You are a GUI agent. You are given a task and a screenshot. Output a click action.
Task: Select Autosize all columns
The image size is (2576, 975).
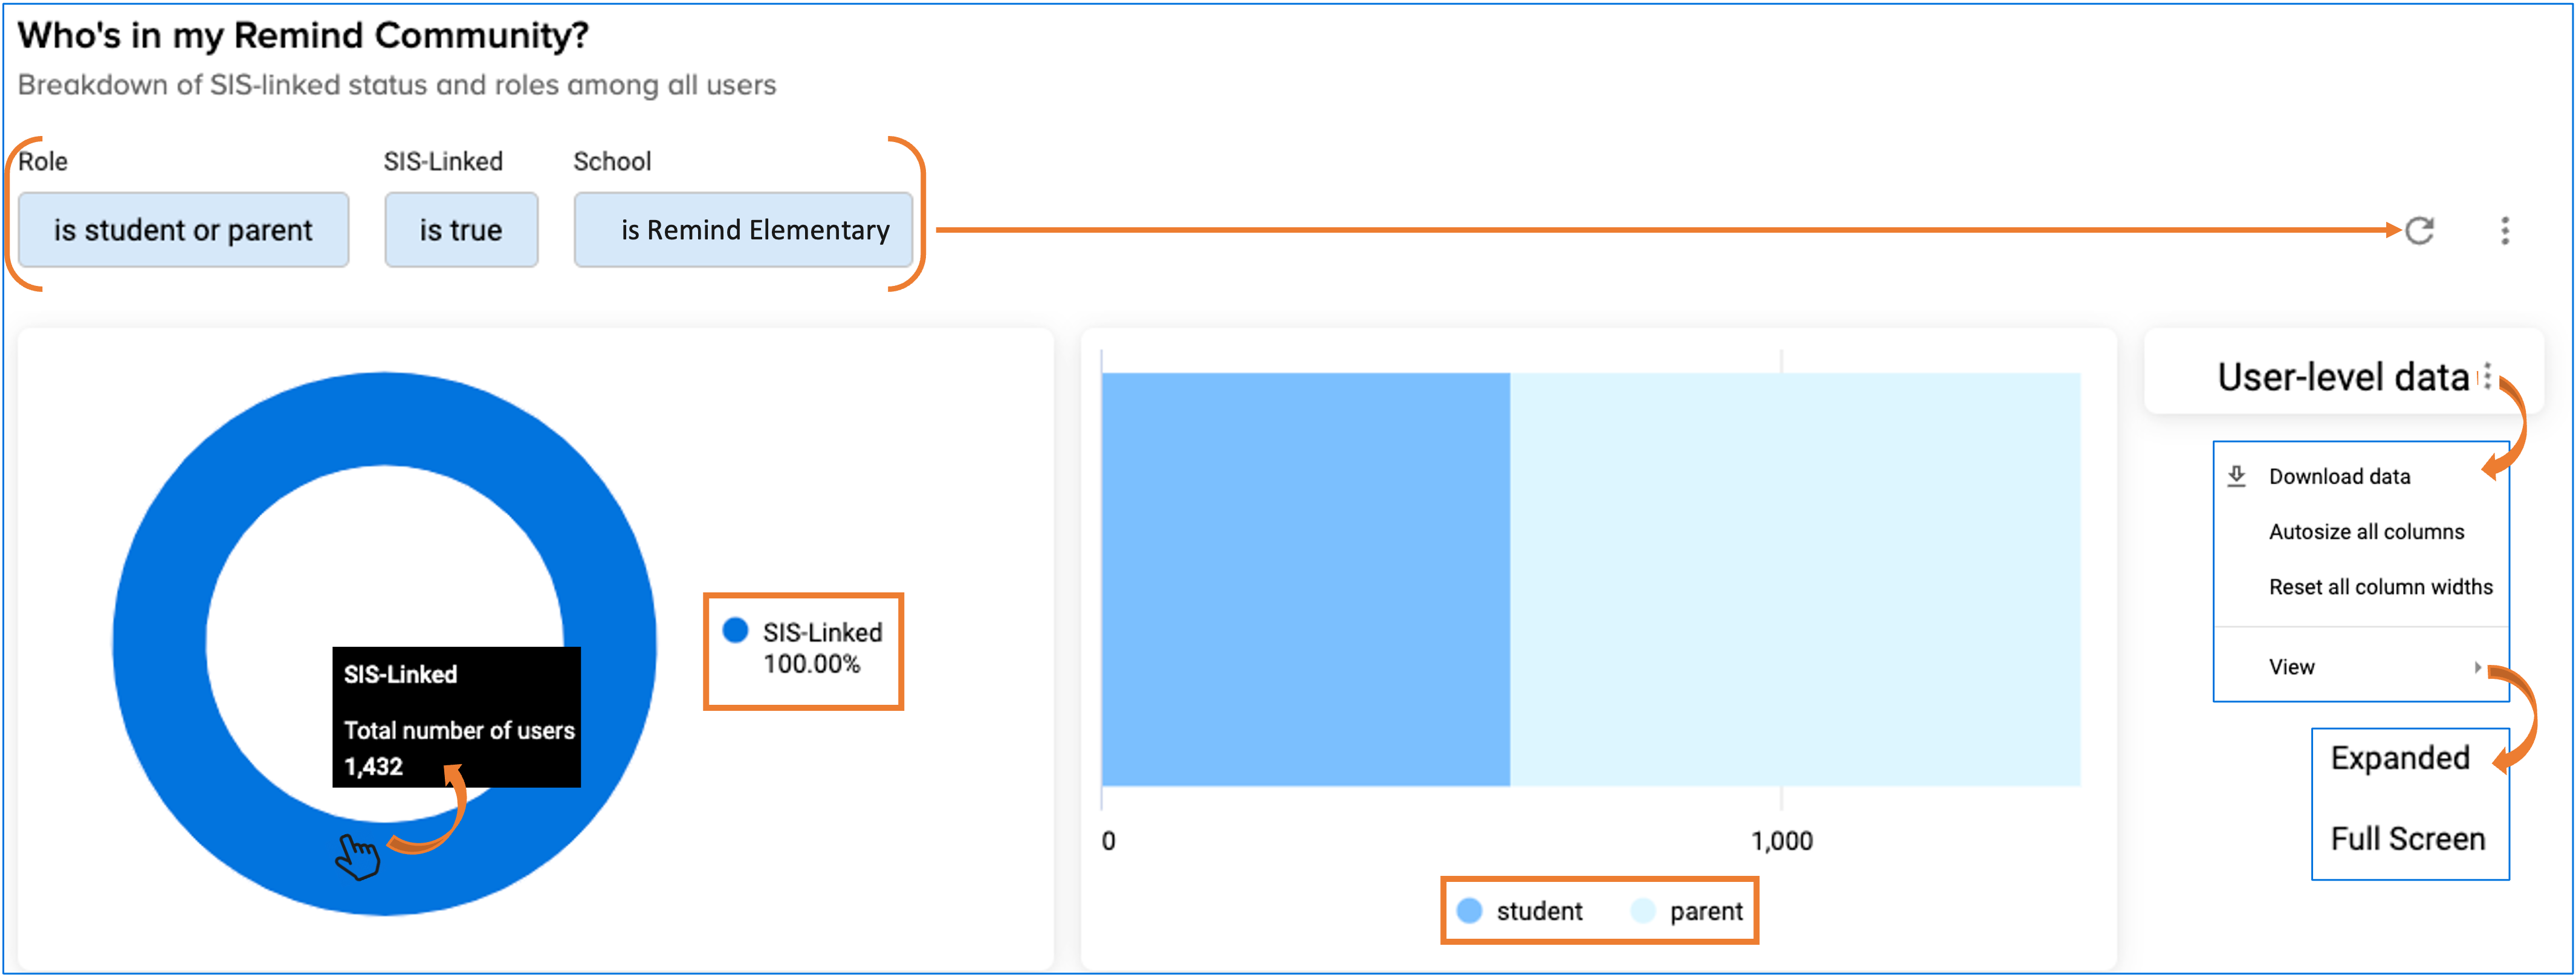point(2365,532)
